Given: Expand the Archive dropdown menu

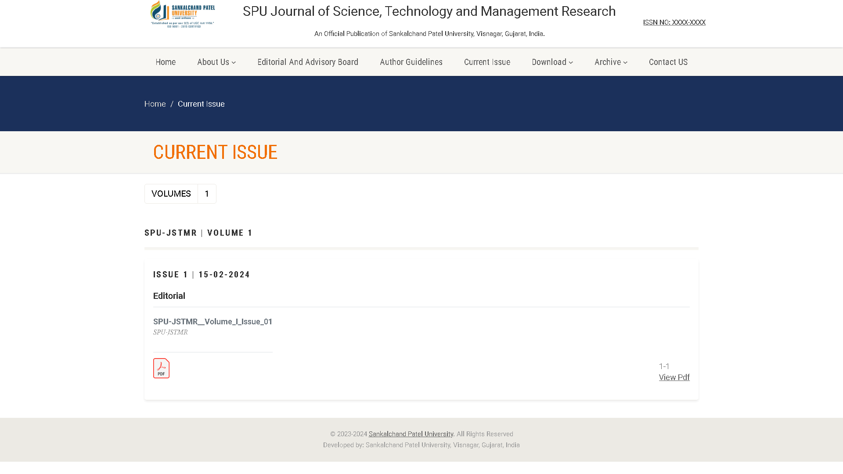Looking at the screenshot, I should click(611, 62).
